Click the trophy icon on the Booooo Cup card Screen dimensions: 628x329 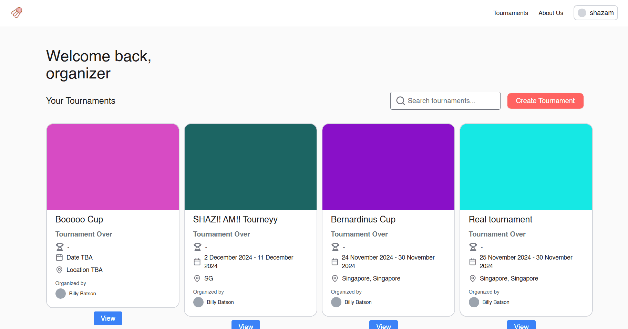59,246
